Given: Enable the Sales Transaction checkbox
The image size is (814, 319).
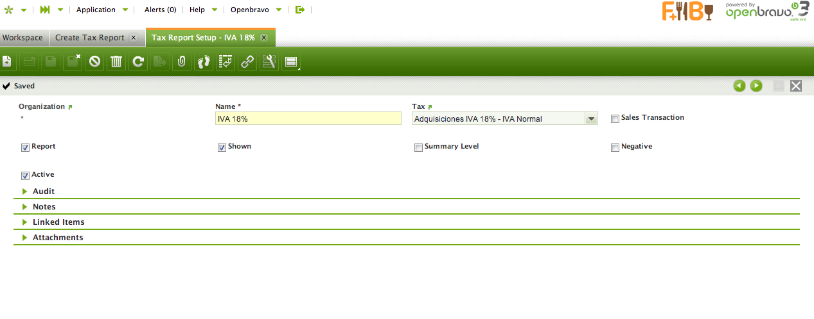Looking at the screenshot, I should click(615, 119).
